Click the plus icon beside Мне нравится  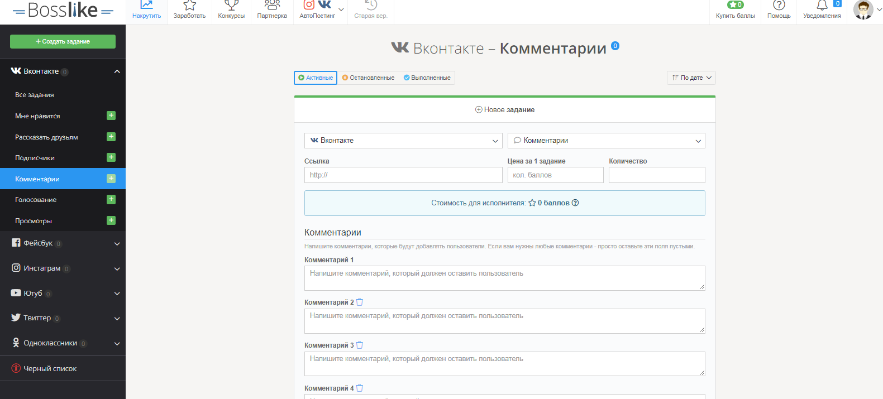point(111,116)
